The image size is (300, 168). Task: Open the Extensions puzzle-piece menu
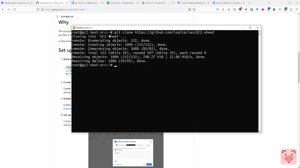291,9
